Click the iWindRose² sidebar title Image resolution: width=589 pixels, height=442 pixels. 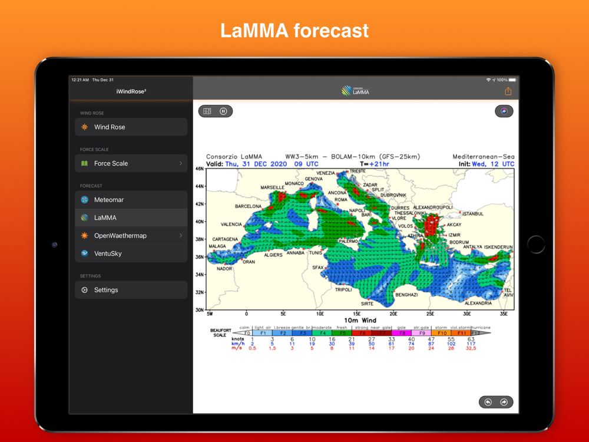131,91
